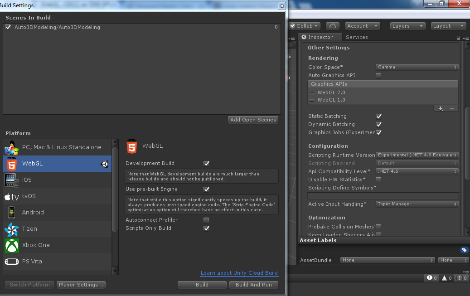The height and width of the screenshot is (296, 470).
Task: Select the PS Vita platform icon
Action: tap(12, 262)
